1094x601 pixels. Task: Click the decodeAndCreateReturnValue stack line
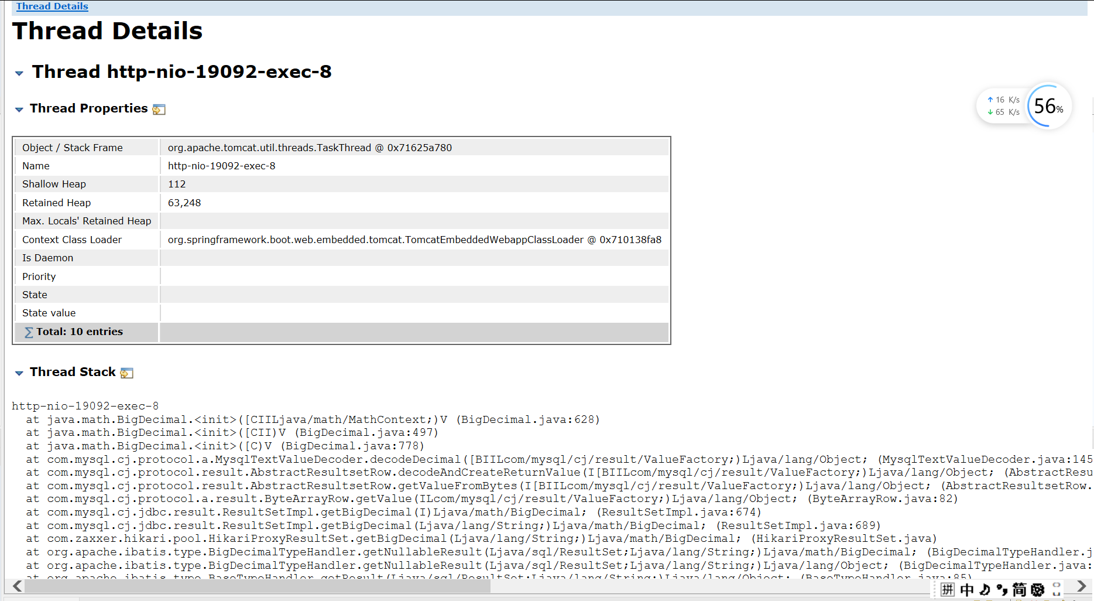coord(559,472)
